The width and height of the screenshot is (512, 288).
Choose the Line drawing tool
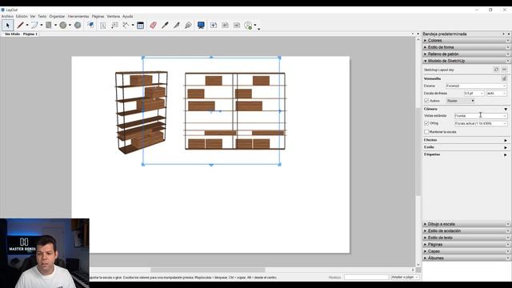click(x=20, y=25)
